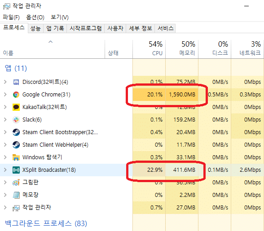The height and width of the screenshot is (231, 264).
Task: Click the Steam Client WebHelper icon
Action: coord(16,145)
